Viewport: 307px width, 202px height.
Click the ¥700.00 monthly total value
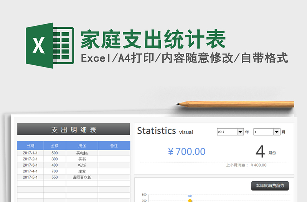click(x=187, y=152)
